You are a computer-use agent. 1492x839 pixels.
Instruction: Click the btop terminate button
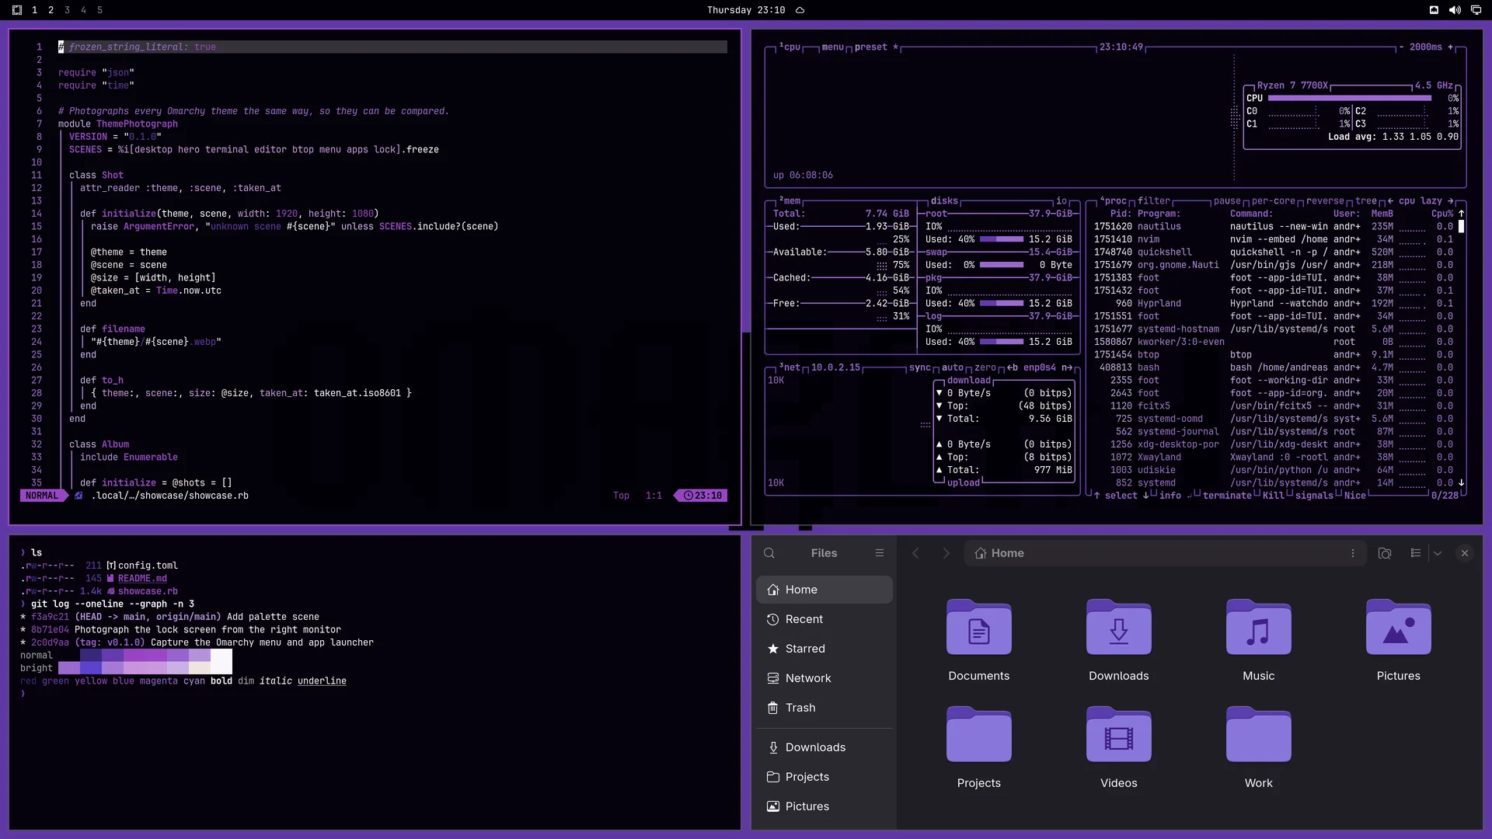[x=1227, y=496]
